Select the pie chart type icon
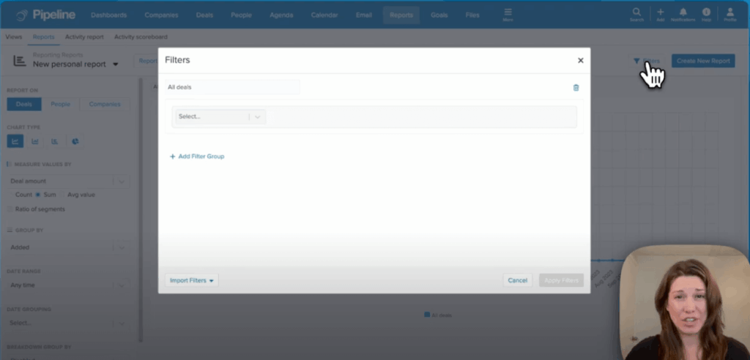The width and height of the screenshot is (750, 360). coord(75,141)
